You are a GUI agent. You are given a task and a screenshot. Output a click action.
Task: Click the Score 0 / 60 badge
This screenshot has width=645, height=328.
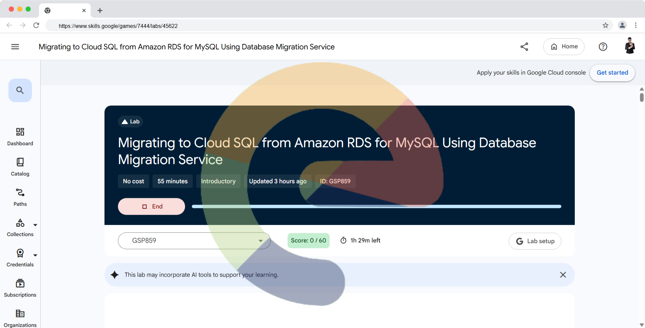[x=308, y=241]
